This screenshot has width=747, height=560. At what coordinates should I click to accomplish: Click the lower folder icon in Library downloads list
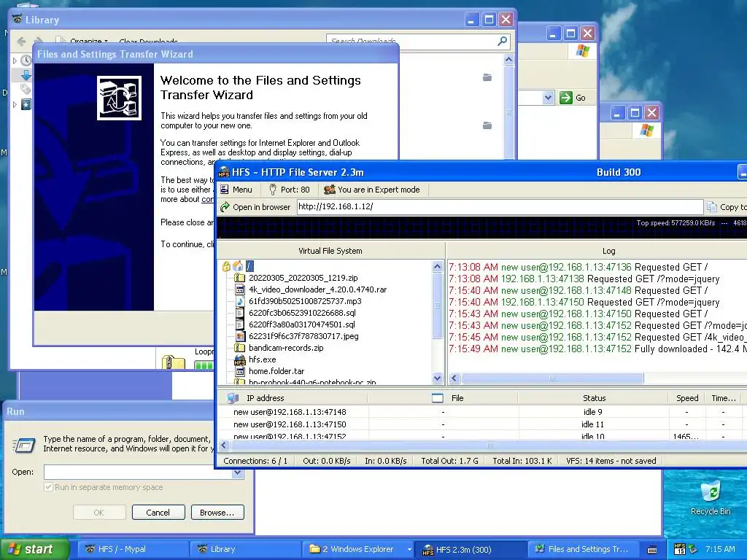(x=487, y=125)
